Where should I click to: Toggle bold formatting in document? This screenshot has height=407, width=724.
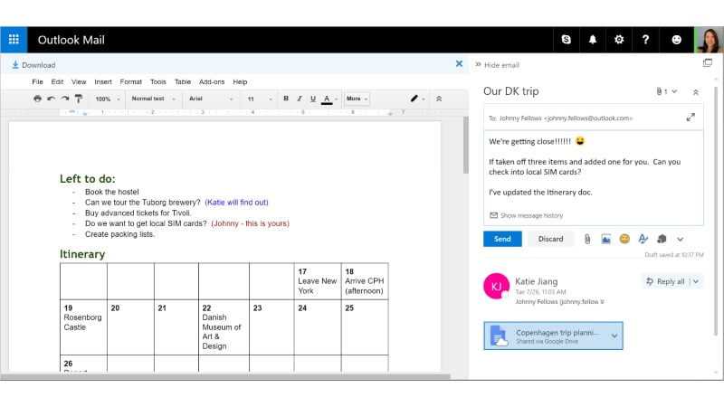[286, 99]
